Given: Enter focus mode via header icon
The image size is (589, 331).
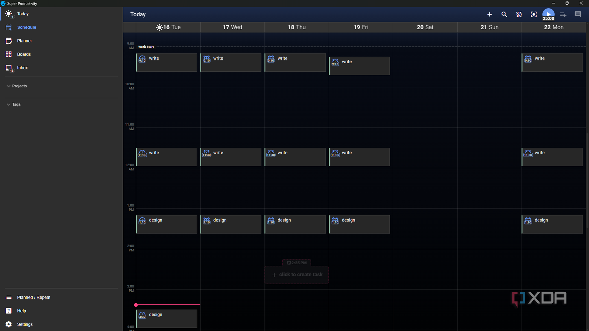Looking at the screenshot, I should 534,14.
